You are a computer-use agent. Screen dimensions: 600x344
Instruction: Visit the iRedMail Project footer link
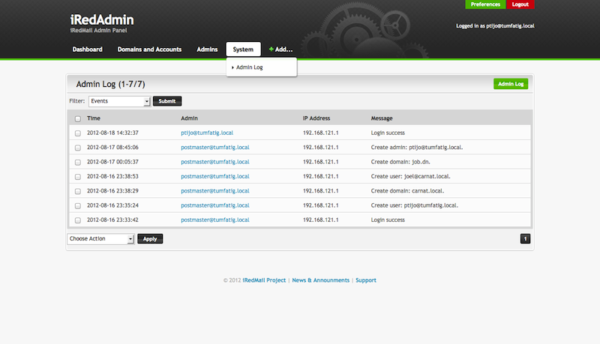264,280
